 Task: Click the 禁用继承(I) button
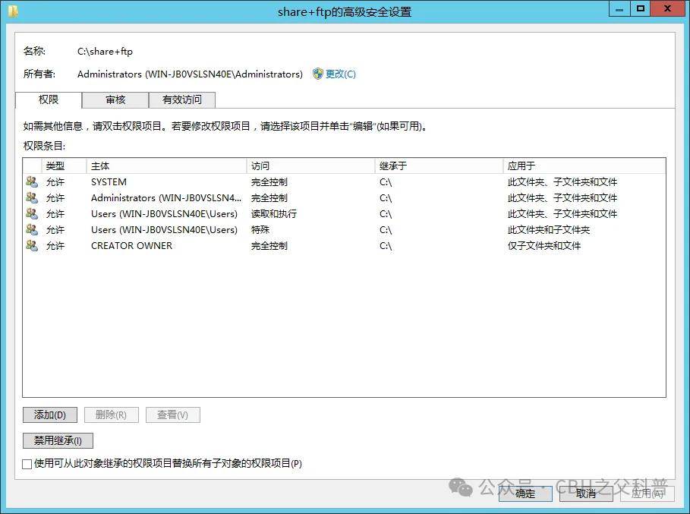pos(58,440)
